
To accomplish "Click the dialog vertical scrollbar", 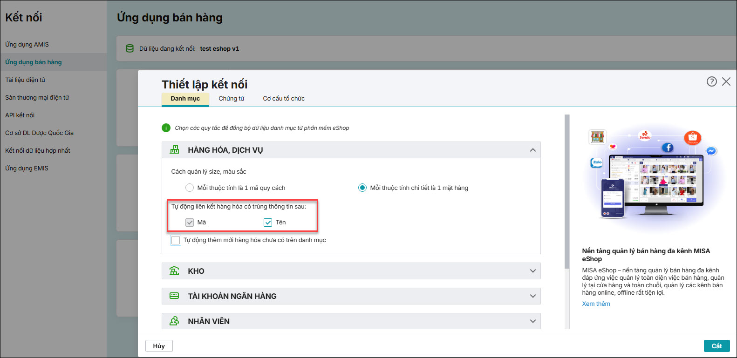I will click(567, 191).
